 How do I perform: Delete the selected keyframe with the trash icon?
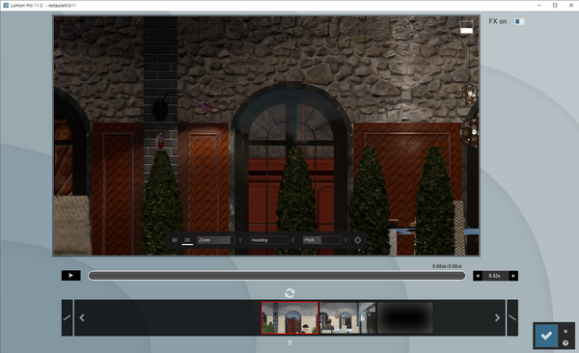pos(289,342)
